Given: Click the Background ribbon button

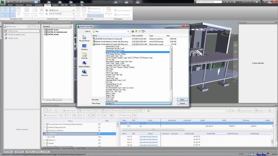Looking at the screenshot, I should coord(94,9).
